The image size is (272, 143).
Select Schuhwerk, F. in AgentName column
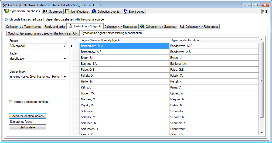(x=125, y=129)
